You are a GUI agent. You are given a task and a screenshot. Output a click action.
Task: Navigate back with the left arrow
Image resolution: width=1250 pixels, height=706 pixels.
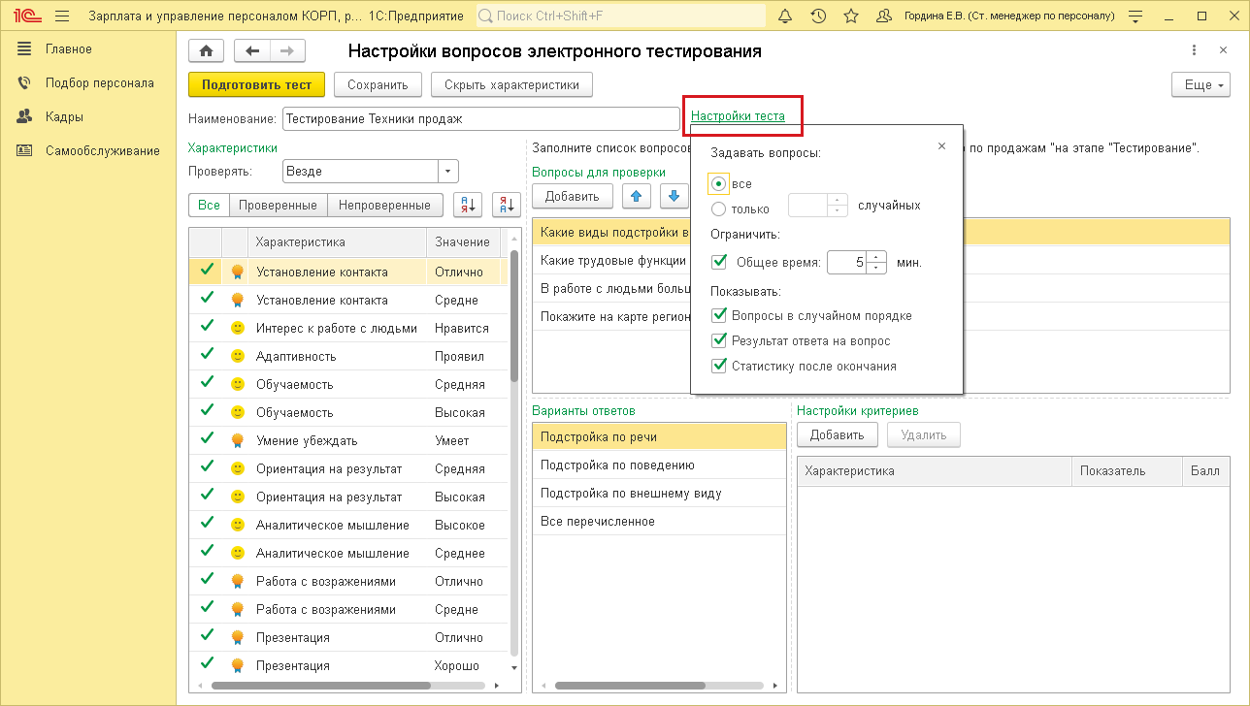click(253, 51)
